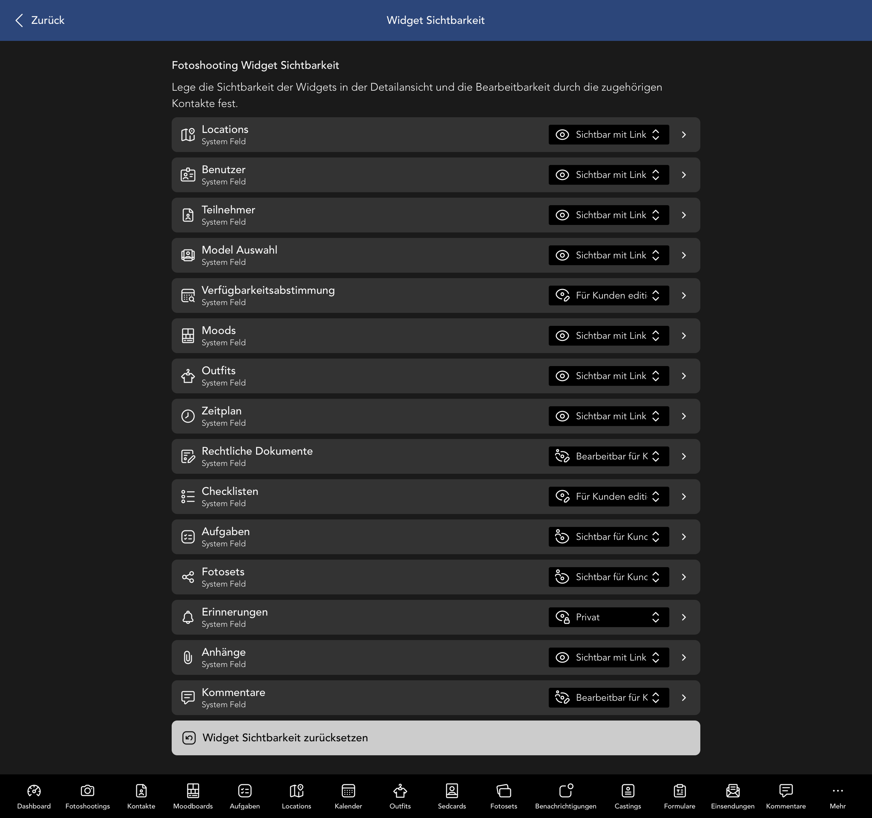
Task: Change Rechtliche Dokumente visibility dropdown
Action: [608, 456]
